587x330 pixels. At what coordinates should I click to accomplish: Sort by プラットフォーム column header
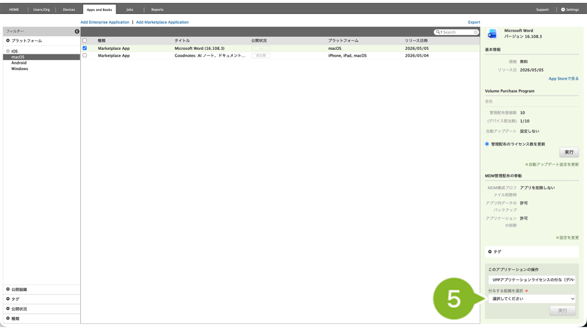[x=343, y=41]
